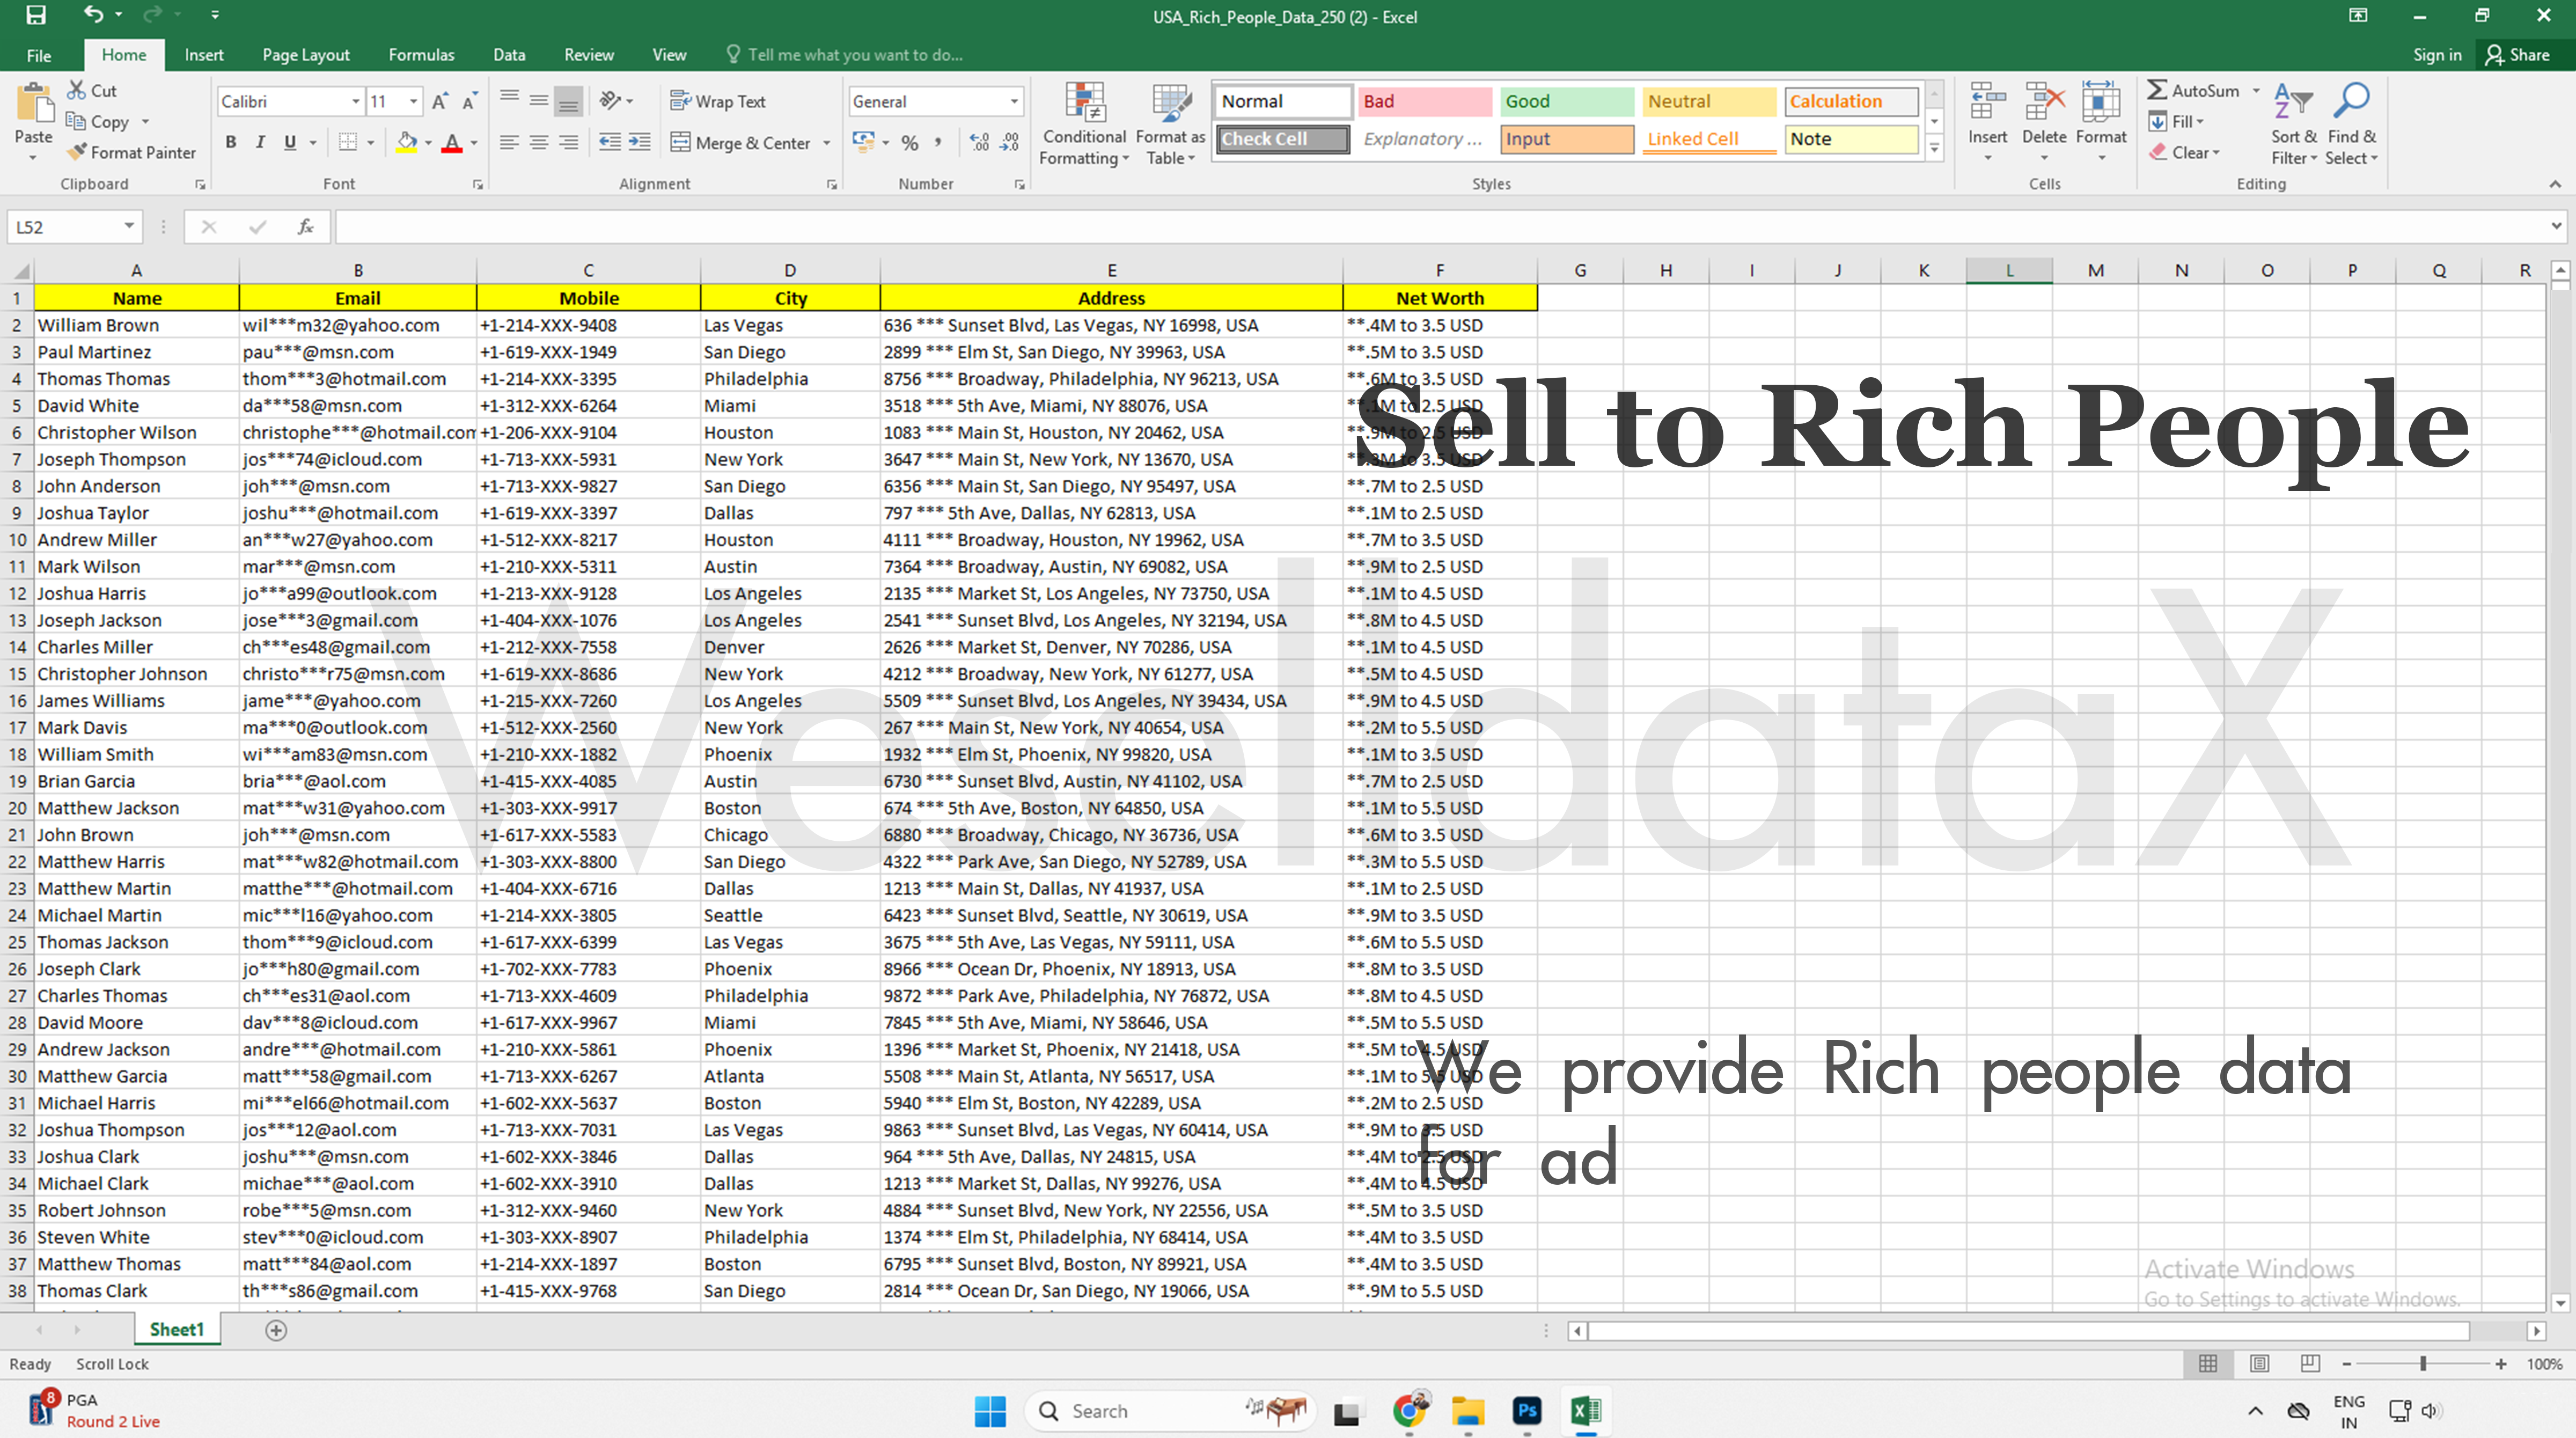Expand the cell Styles gallery More arrow
Screen dimensions: 2576x1438
pyautogui.click(x=1935, y=149)
